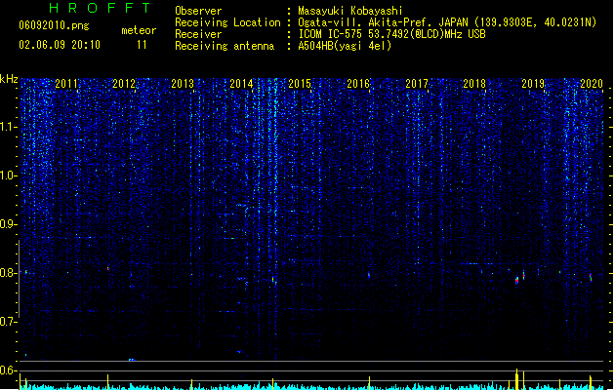Screen dimensions: 614x390
Task: Click the 2012 time marker
Action: pyautogui.click(x=124, y=84)
